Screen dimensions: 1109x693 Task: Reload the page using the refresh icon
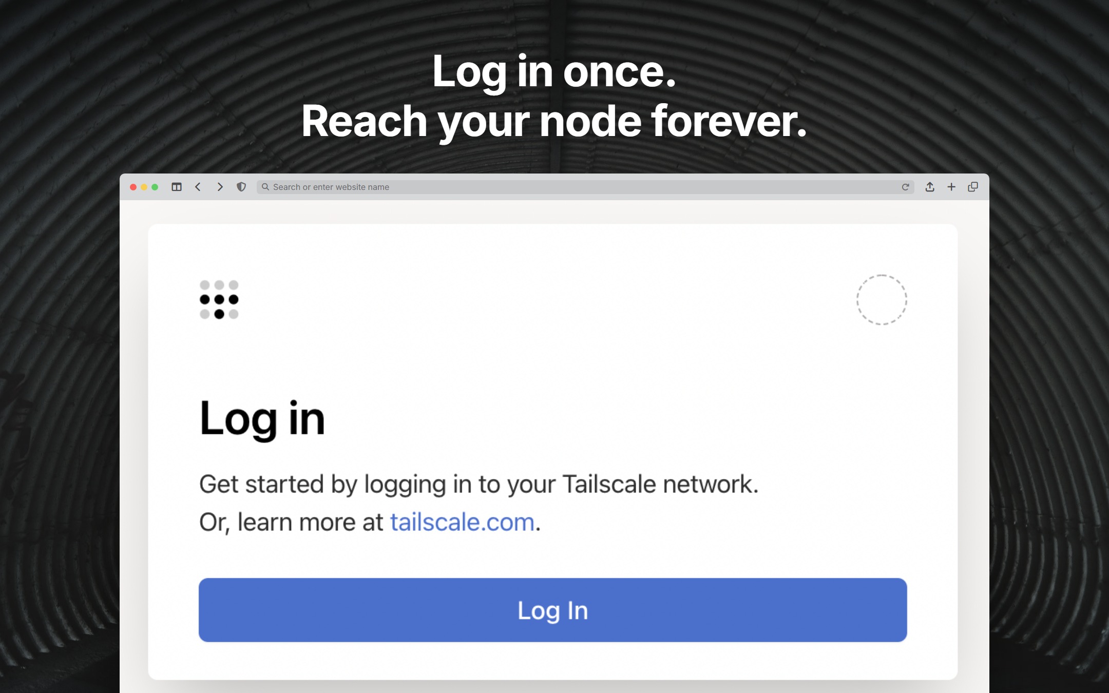(905, 187)
